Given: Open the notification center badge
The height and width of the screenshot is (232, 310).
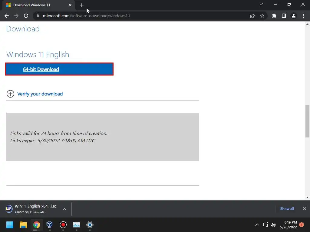Looking at the screenshot, I should [302, 225].
